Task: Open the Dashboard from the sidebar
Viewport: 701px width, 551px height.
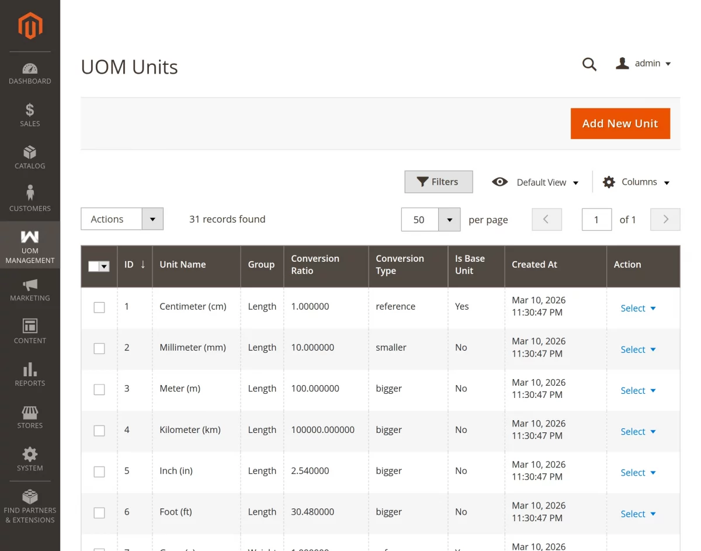Action: pos(30,72)
